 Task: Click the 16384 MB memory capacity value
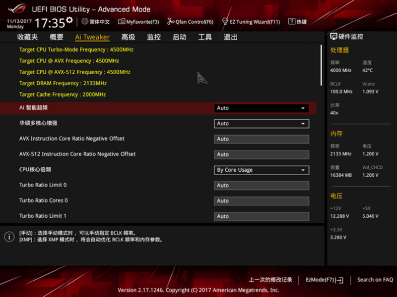(341, 175)
